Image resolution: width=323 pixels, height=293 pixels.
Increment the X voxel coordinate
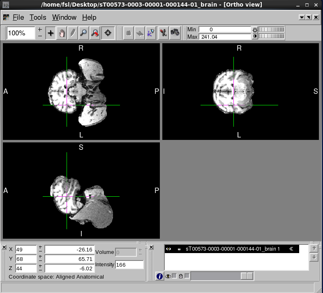pyautogui.click(x=40, y=247)
